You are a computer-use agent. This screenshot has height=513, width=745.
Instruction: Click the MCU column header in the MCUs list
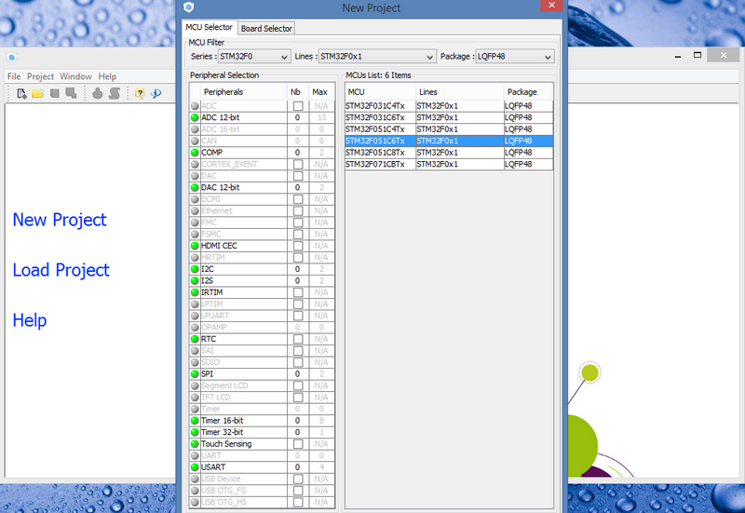[381, 91]
